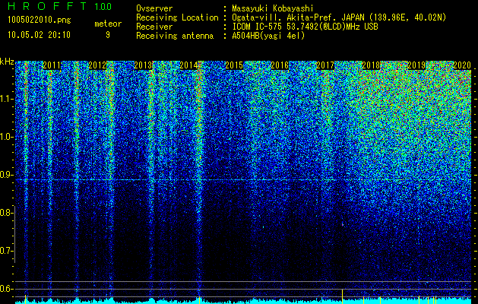Viewport: 478px width, 304px height.
Task: Click the 2019 time marker
Action: 416,65
